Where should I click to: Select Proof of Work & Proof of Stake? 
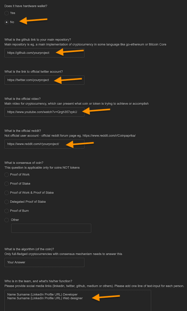(x=7, y=193)
